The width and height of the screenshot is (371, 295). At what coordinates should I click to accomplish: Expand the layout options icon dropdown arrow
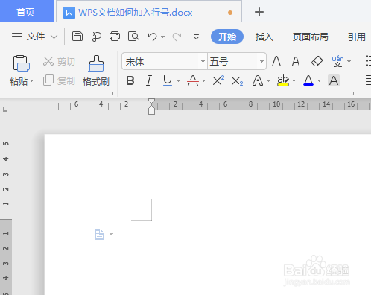[x=111, y=234]
